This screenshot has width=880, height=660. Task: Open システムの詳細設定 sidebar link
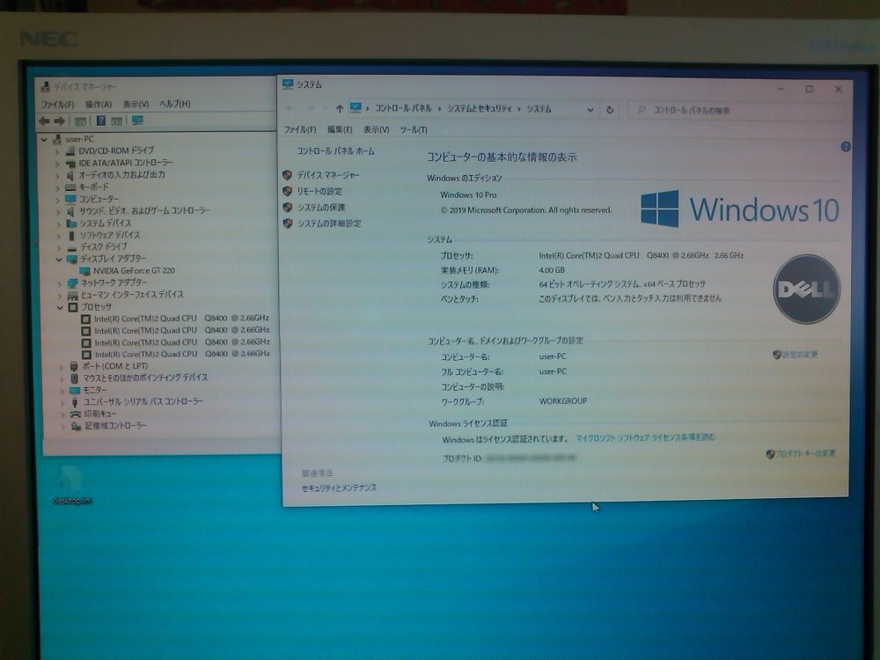click(329, 224)
